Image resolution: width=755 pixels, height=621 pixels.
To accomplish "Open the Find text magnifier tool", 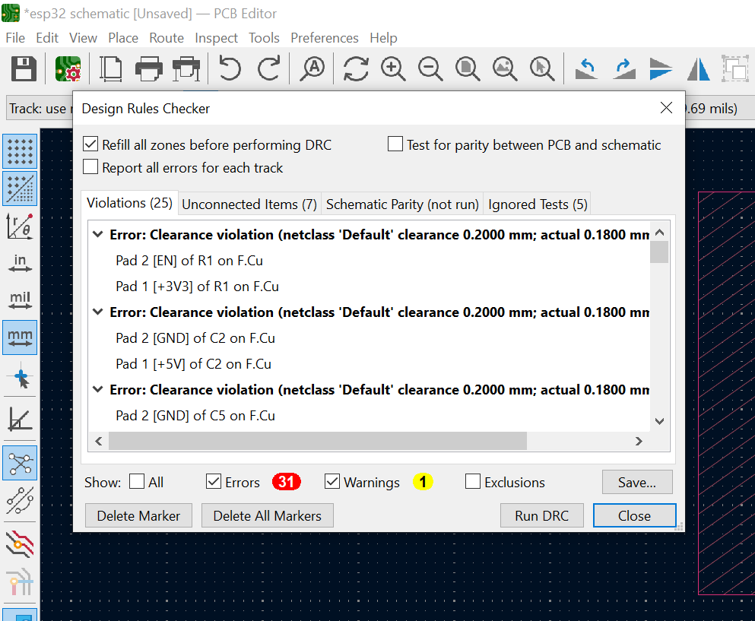I will click(312, 68).
